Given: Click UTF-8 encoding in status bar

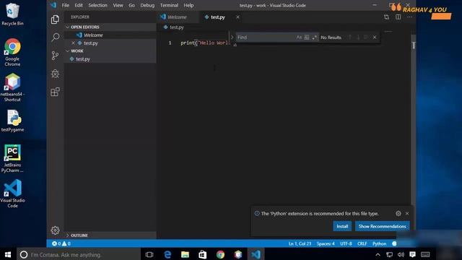Looking at the screenshot, I should [x=346, y=244].
